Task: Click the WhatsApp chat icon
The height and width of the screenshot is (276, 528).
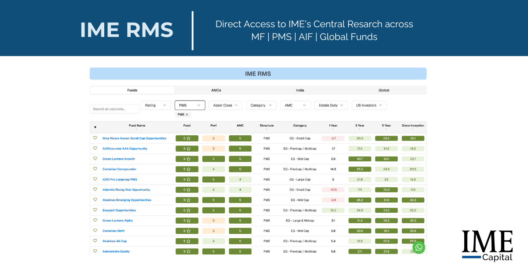Action: click(x=419, y=247)
